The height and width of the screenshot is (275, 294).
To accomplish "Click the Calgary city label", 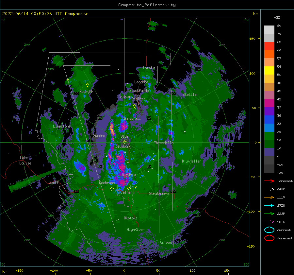I will coord(127,192).
